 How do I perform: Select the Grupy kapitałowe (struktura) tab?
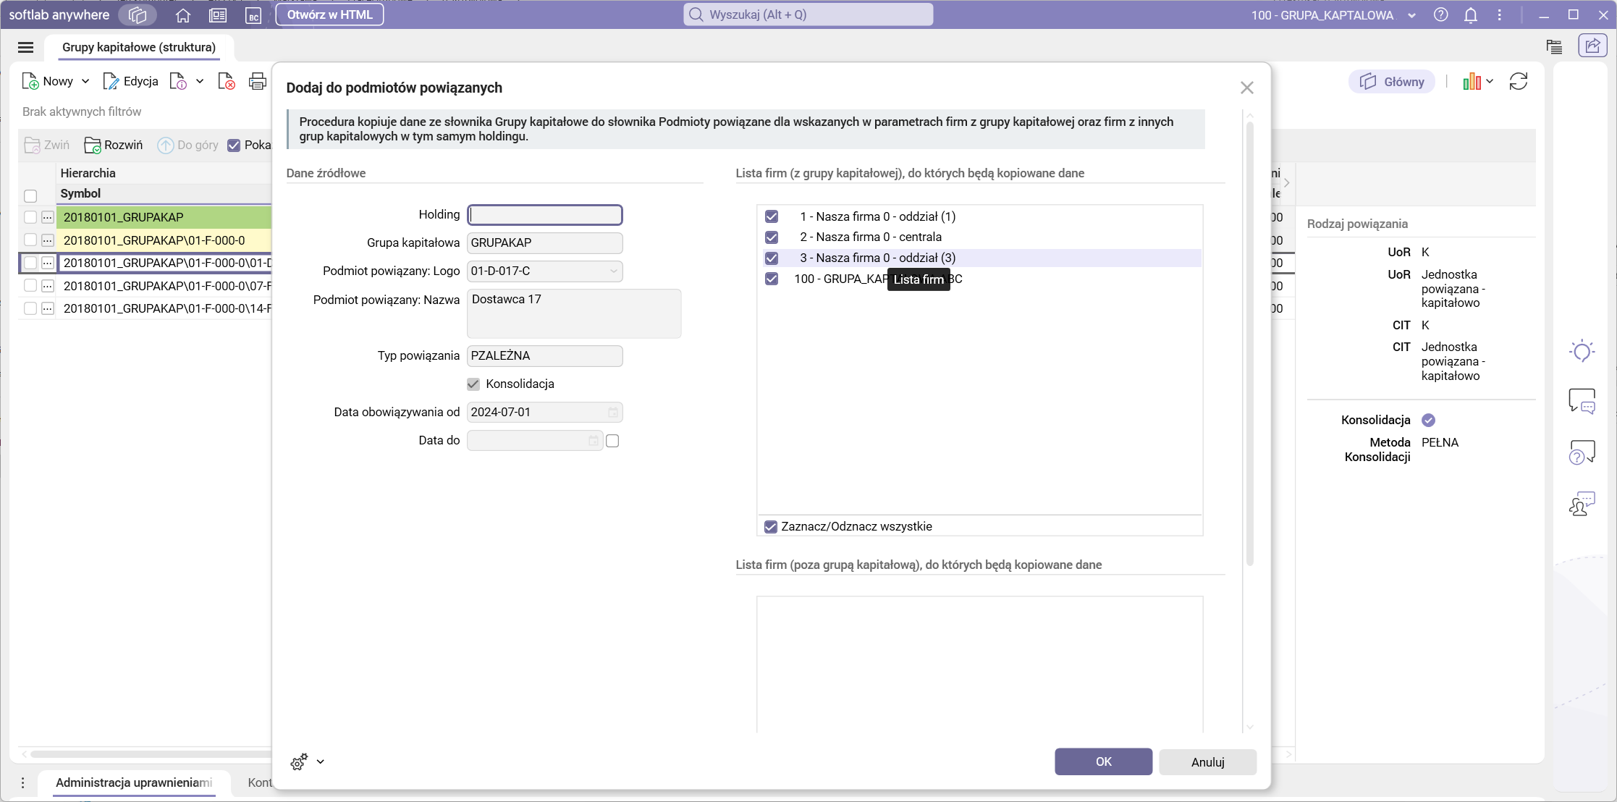[139, 47]
